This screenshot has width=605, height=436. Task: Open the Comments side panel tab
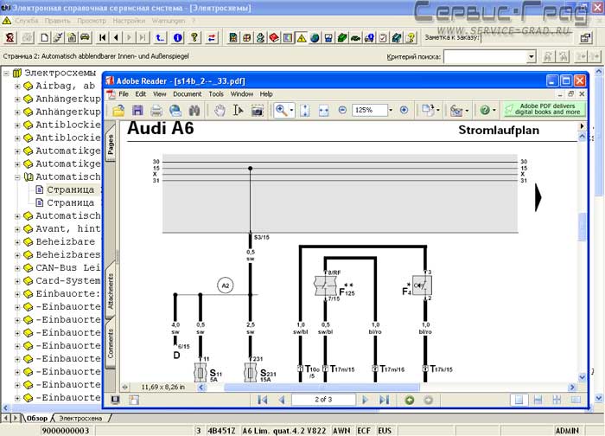[x=111, y=343]
